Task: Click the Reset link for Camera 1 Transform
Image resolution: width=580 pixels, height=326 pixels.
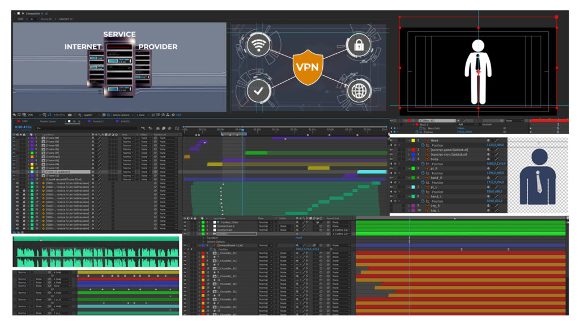Action: (x=299, y=238)
